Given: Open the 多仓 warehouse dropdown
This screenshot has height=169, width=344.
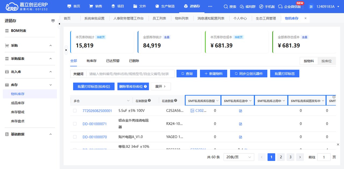Looking at the screenshot, I should 101,101.
